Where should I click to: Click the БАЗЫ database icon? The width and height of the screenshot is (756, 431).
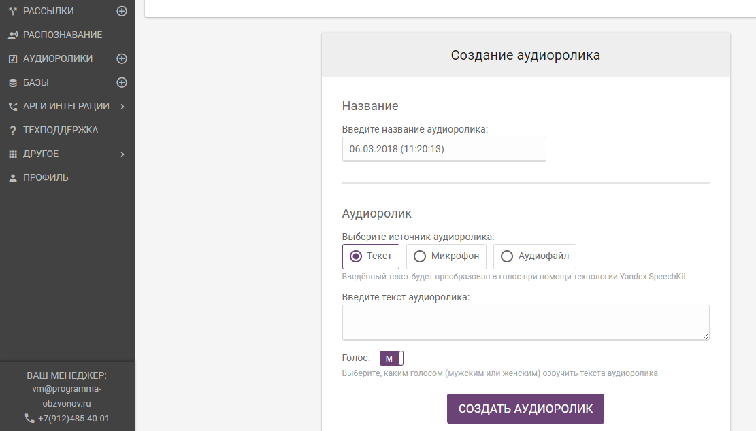pyautogui.click(x=12, y=82)
